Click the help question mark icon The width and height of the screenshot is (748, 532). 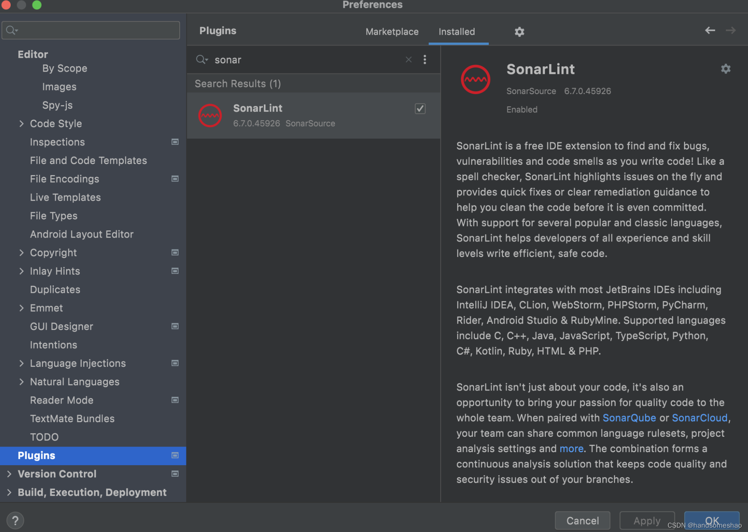tap(15, 520)
